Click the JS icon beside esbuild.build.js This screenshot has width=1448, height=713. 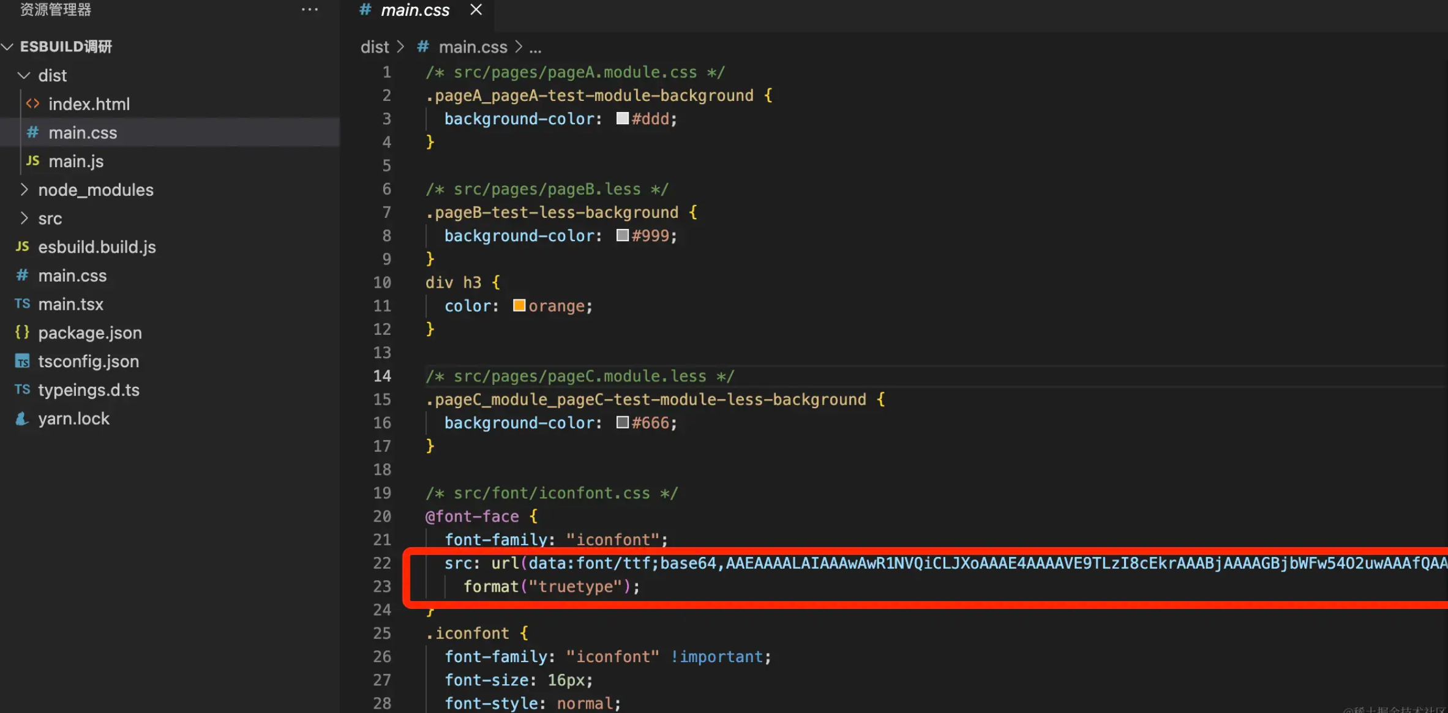tap(22, 246)
